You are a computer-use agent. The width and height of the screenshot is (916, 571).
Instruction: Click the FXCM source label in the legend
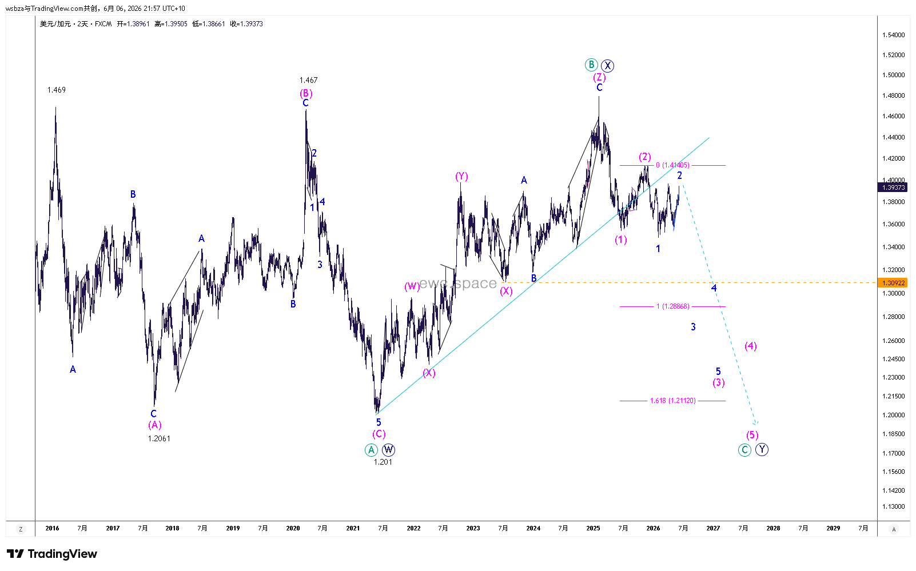[x=103, y=24]
